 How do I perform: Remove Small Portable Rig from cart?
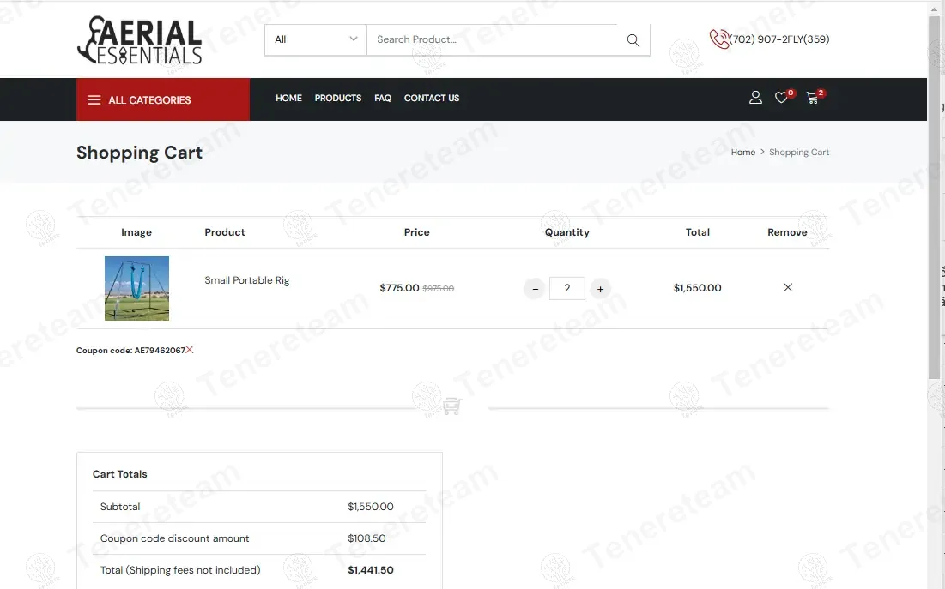(787, 287)
